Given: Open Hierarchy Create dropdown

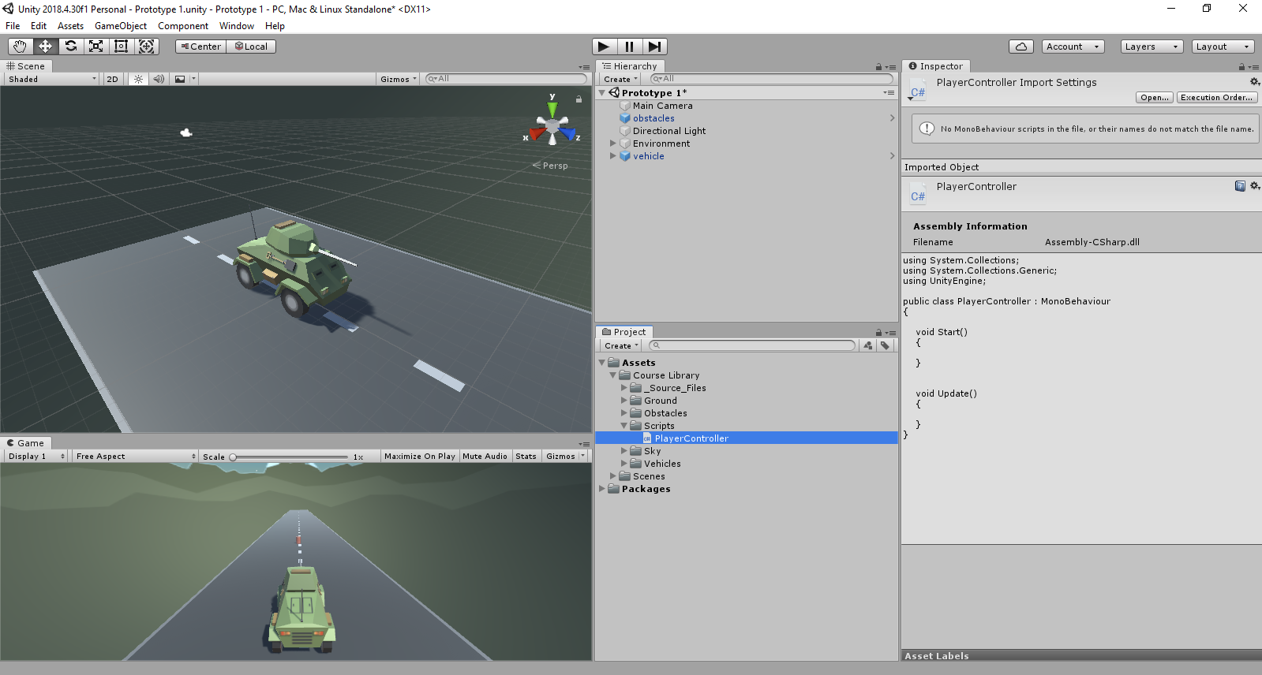Looking at the screenshot, I should 620,79.
